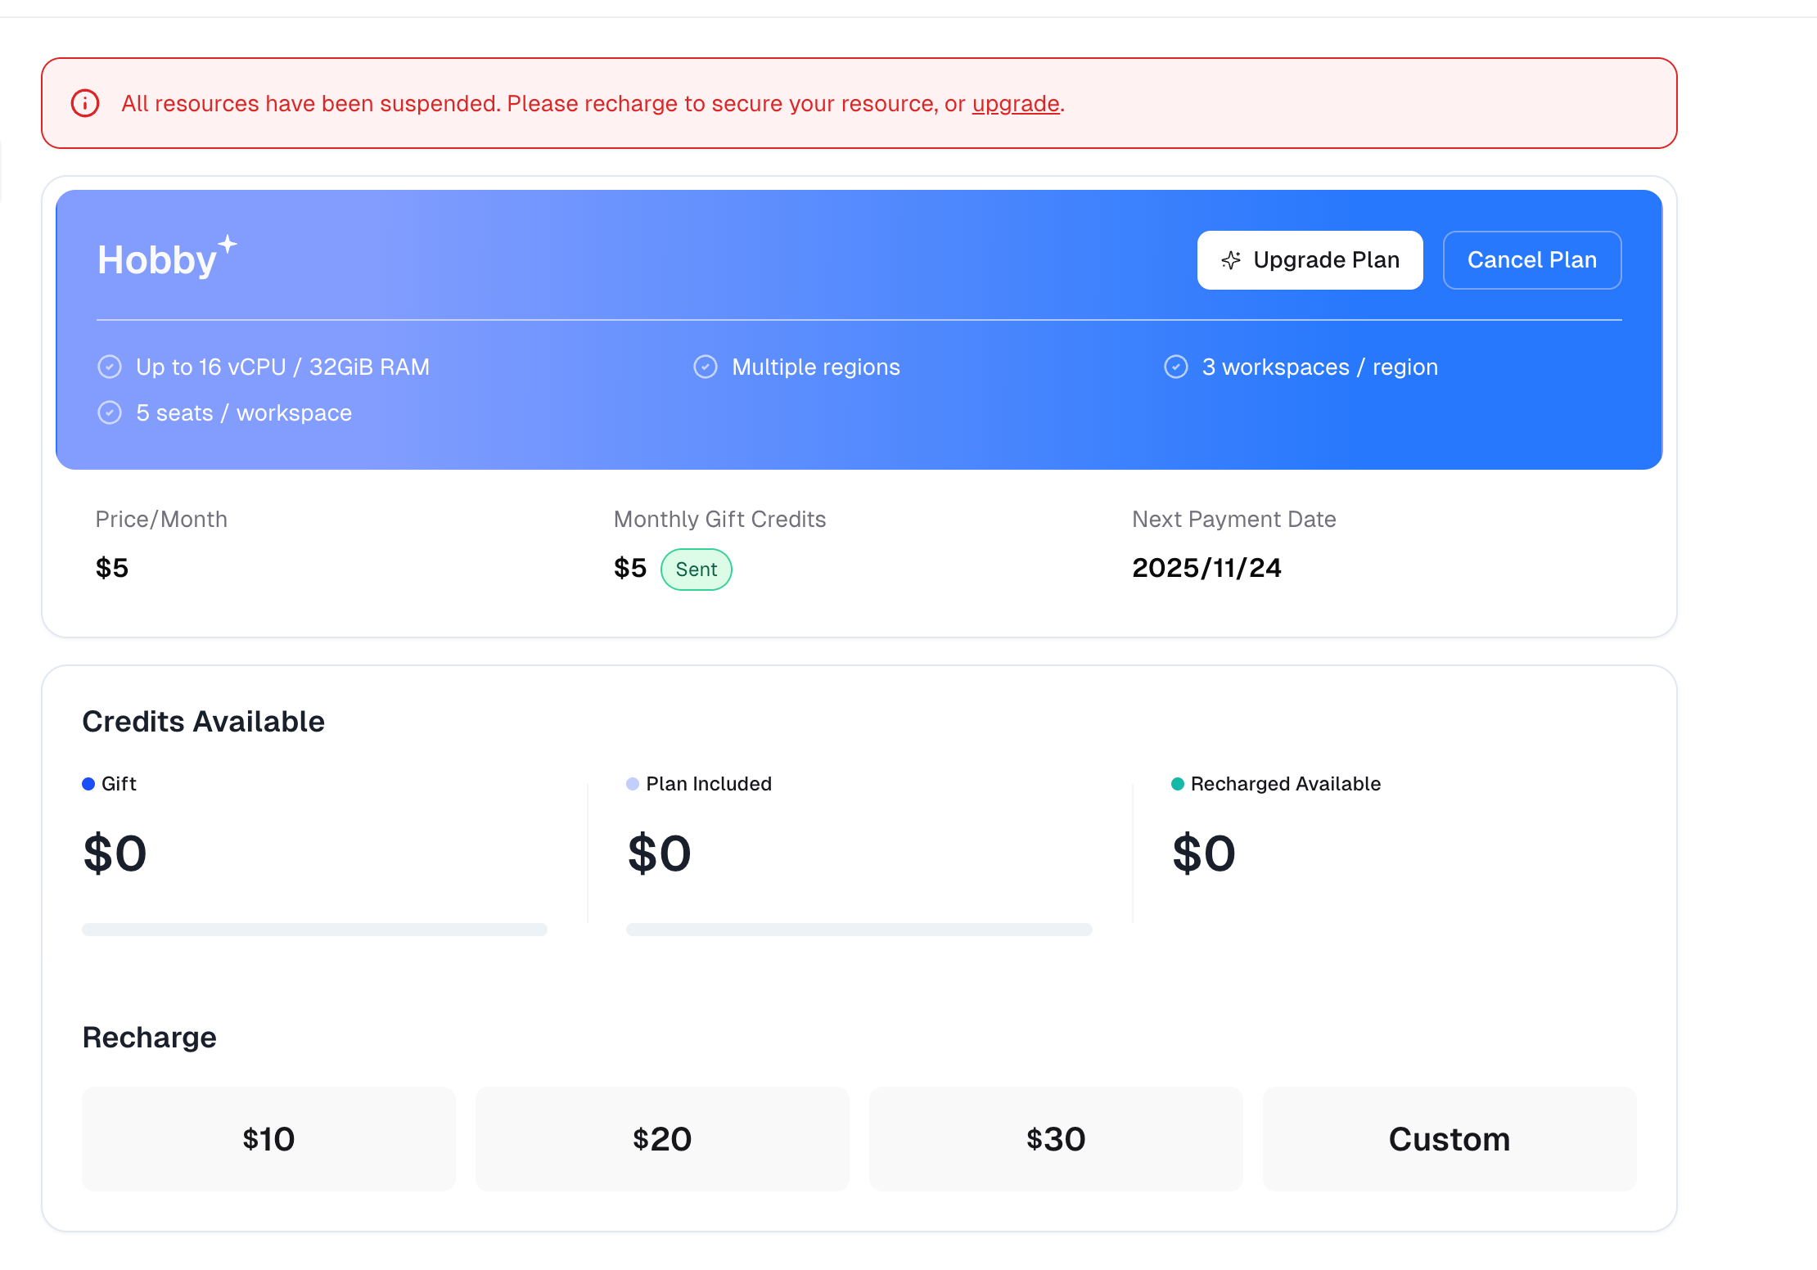The width and height of the screenshot is (1817, 1270).
Task: Click the Gift credits $0 amount
Action: tap(115, 853)
